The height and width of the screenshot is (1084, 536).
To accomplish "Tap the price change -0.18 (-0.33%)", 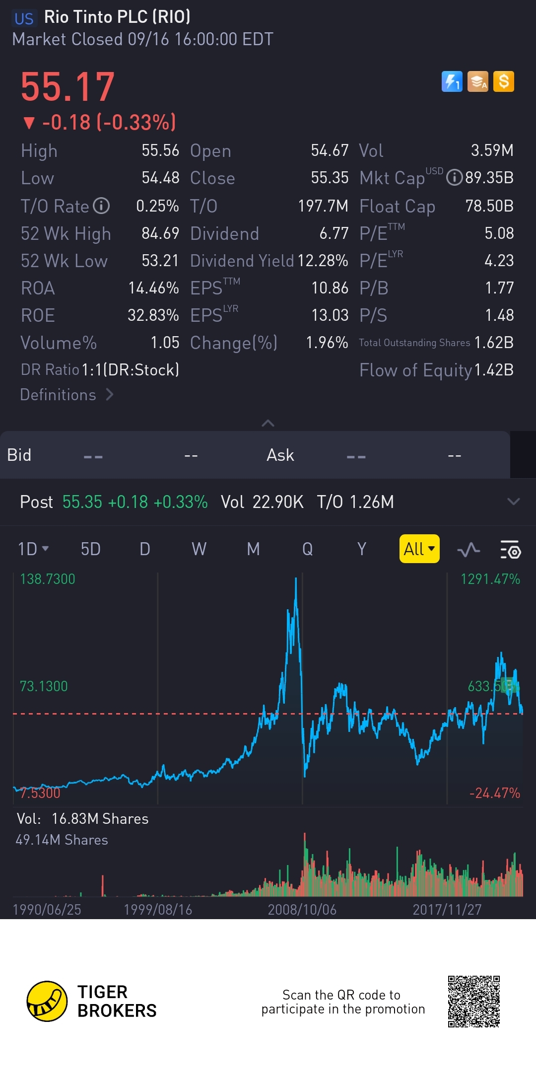I will (x=100, y=122).
